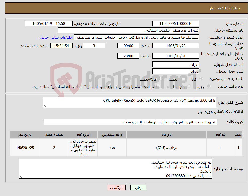Viewport: 248px width, 196px height.
Task: Click the goods group field تجهیزات مخابراتی
Action: click(130, 122)
